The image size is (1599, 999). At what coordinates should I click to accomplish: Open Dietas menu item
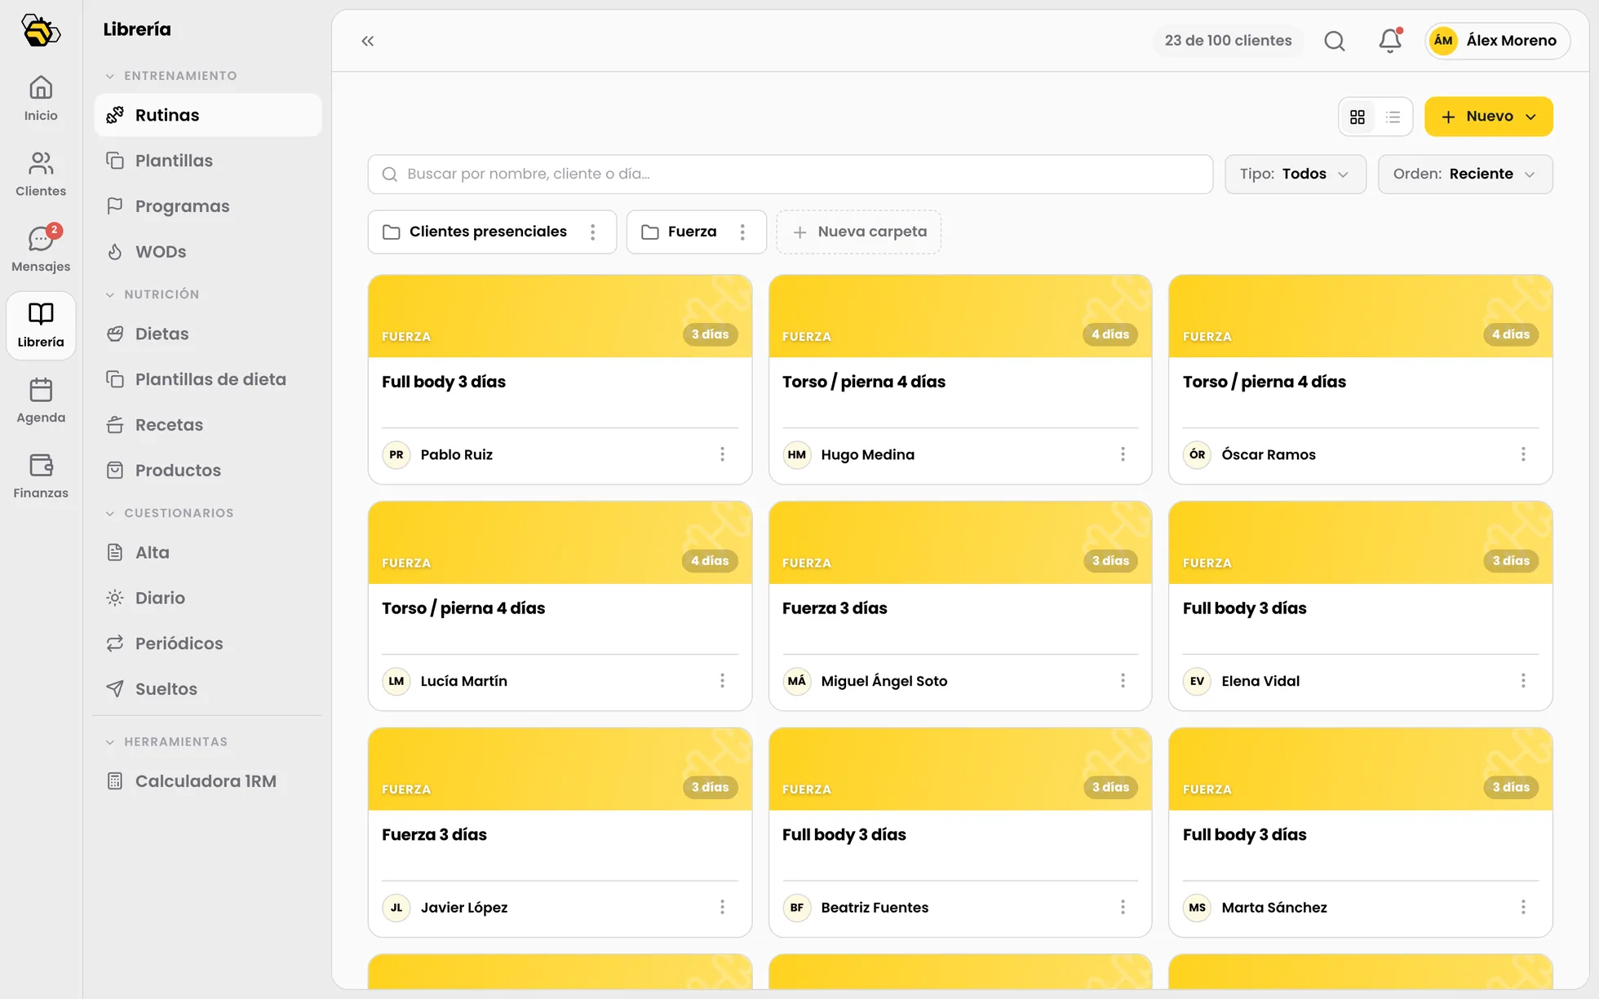click(208, 334)
